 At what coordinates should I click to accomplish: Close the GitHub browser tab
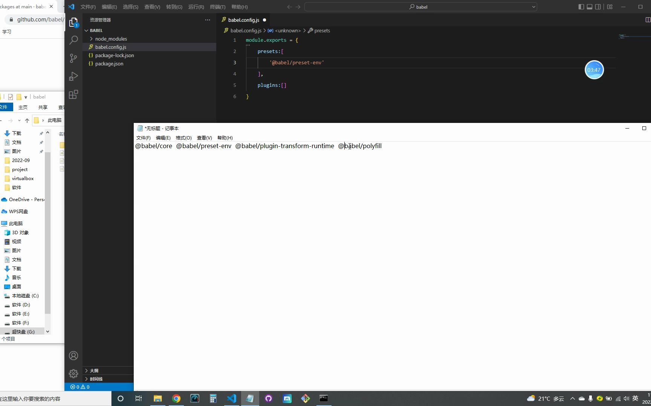coord(51,7)
